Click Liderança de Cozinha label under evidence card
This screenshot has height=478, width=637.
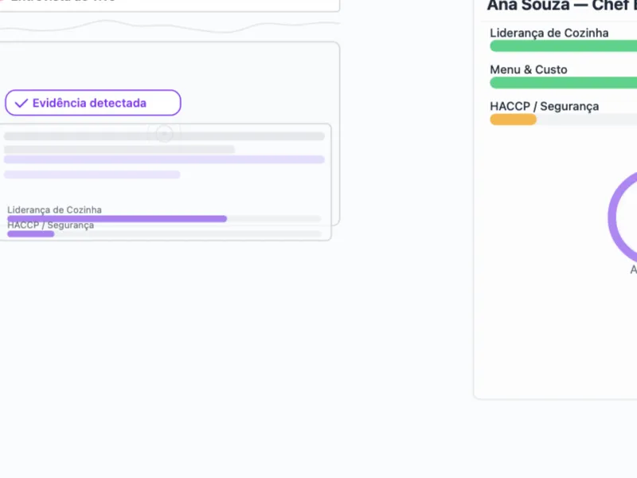click(55, 210)
